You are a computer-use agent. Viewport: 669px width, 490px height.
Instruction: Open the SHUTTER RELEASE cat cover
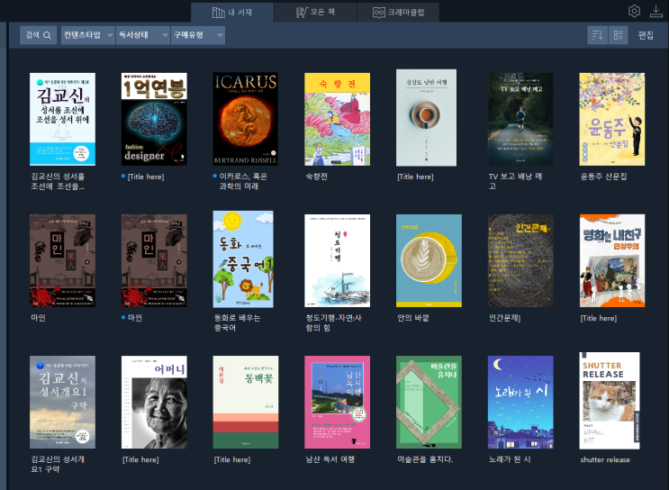pos(610,401)
